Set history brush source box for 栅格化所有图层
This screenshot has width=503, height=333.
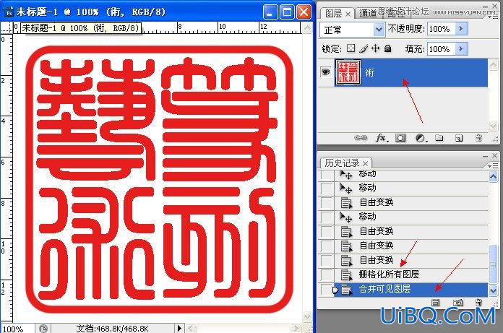point(327,274)
